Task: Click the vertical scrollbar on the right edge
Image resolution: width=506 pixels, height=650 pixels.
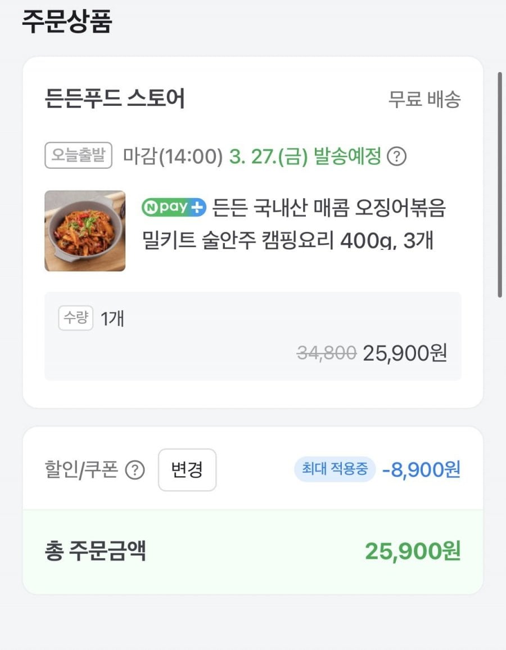Action: click(500, 185)
